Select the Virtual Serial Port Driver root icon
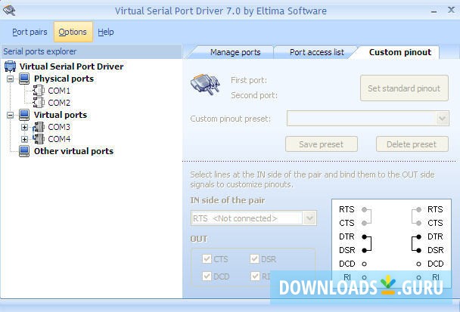Screen dimensions: 460x312 tap(11, 66)
